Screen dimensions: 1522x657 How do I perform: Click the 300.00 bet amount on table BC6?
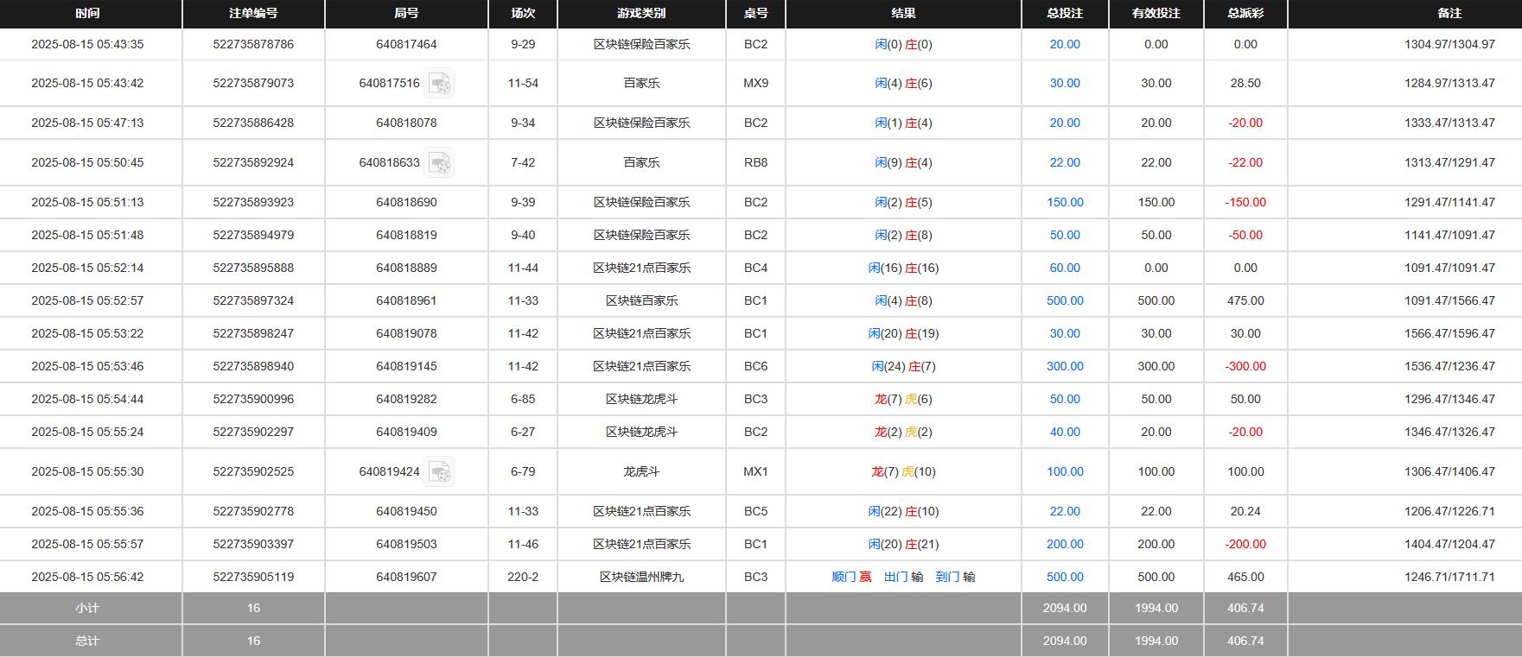(x=1065, y=366)
